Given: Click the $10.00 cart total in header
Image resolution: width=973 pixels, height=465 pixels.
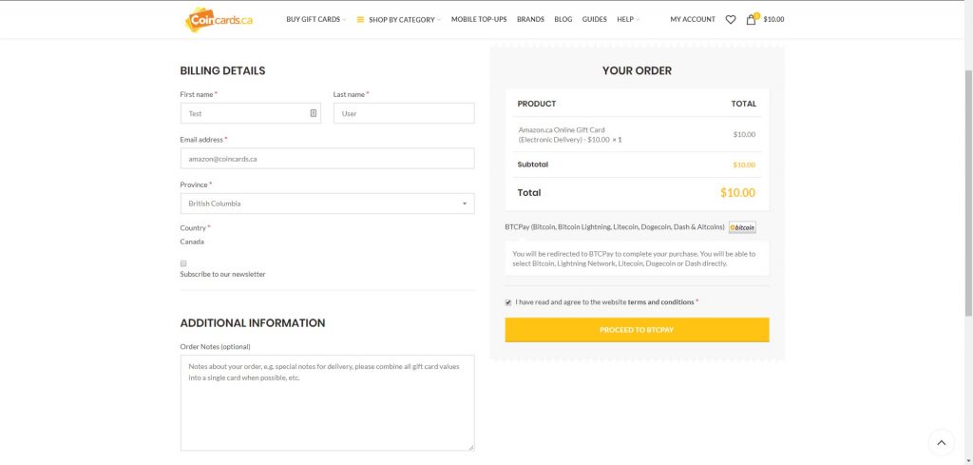Looking at the screenshot, I should (x=773, y=19).
